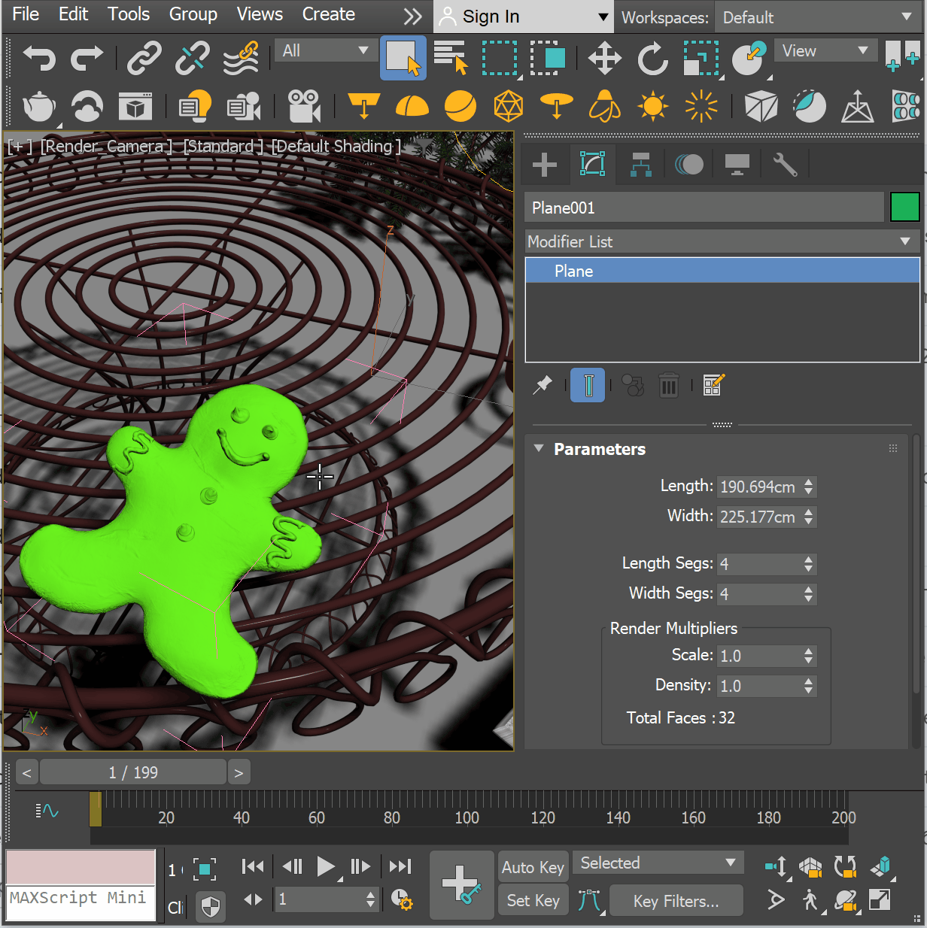Click the Key Filters button
The image size is (927, 928).
pos(676,901)
